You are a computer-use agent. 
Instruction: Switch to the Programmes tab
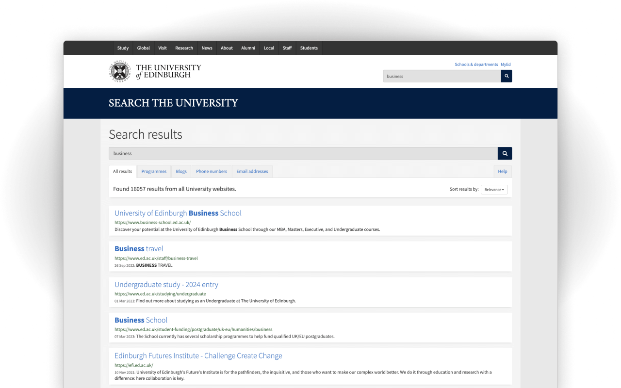[x=154, y=171]
